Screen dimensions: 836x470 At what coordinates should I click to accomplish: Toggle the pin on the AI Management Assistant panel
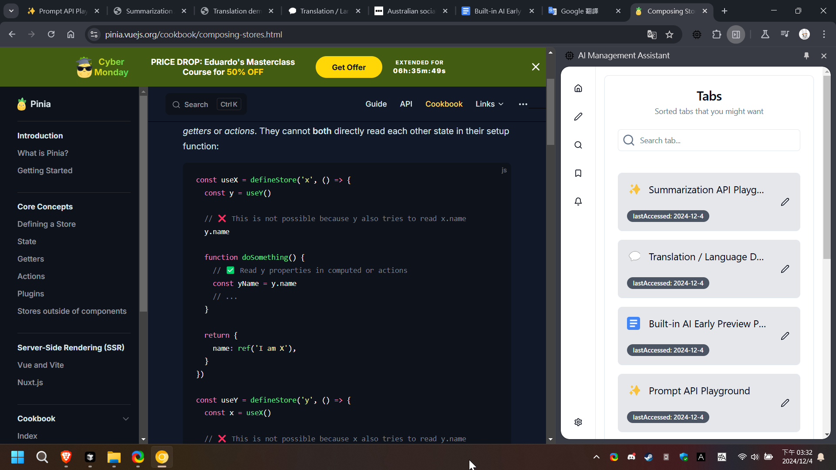[x=806, y=56]
